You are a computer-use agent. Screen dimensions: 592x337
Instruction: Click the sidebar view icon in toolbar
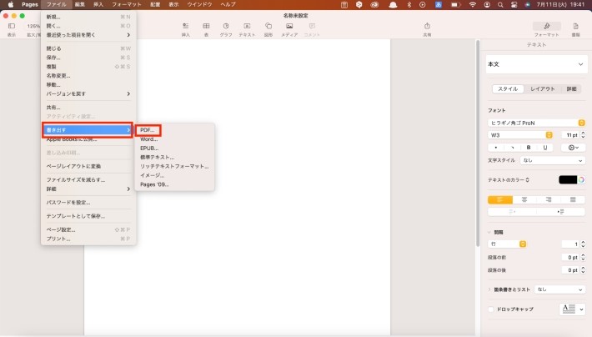[12, 26]
